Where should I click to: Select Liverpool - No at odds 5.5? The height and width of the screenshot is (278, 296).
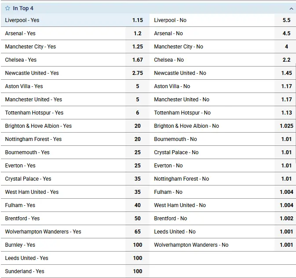(223, 20)
